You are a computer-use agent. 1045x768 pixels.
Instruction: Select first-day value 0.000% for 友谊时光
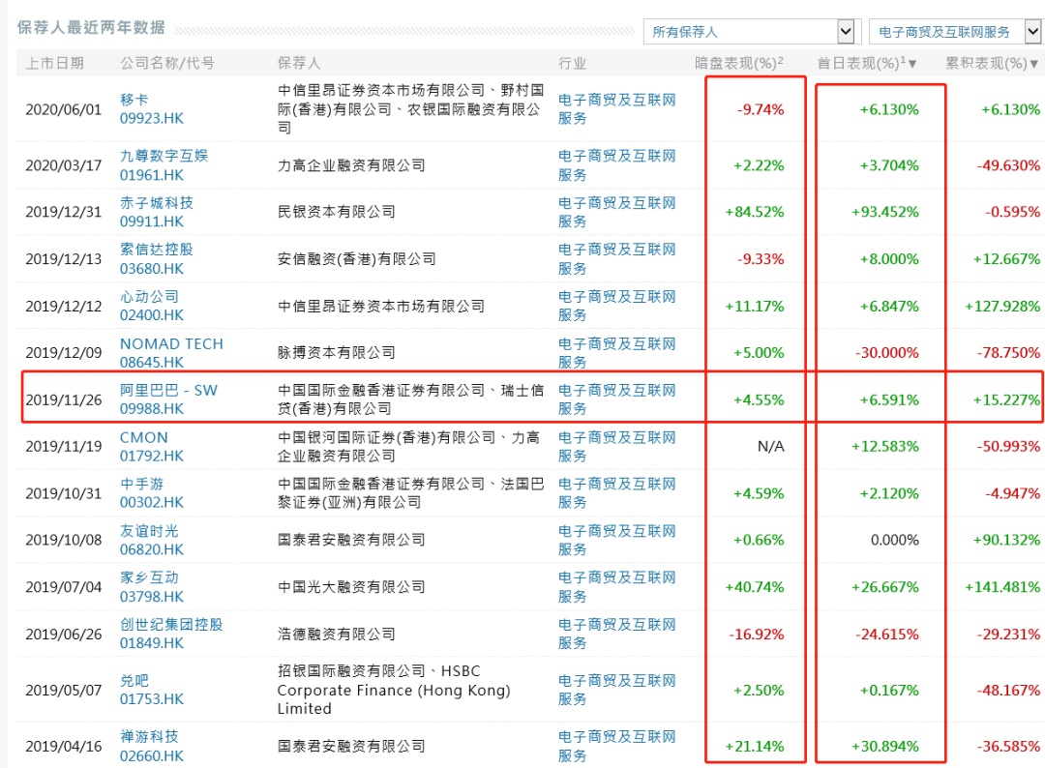(x=895, y=540)
